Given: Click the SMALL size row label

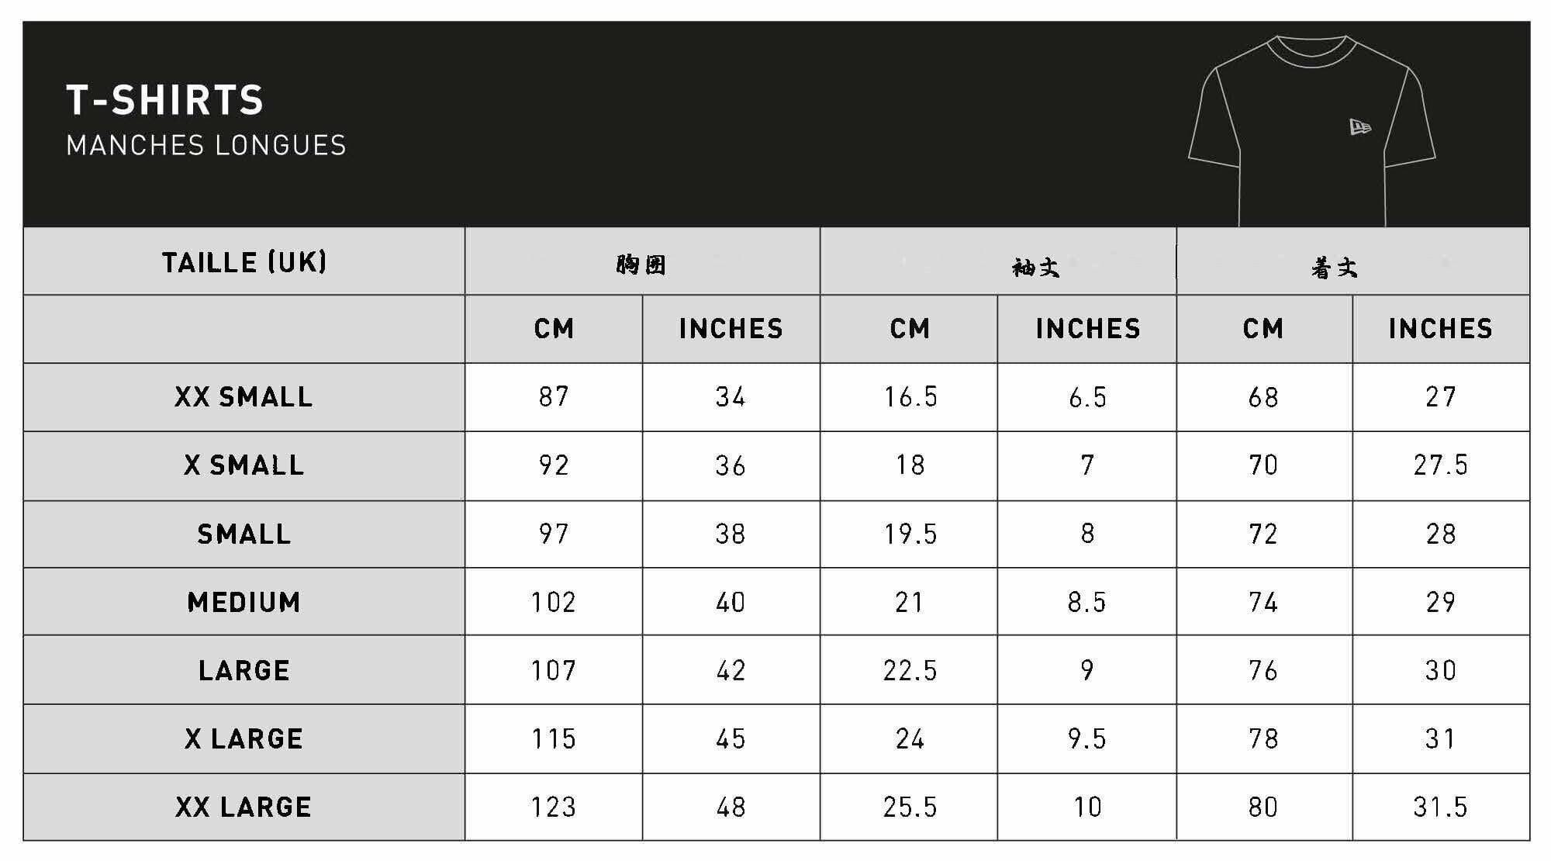Looking at the screenshot, I should pos(244,534).
